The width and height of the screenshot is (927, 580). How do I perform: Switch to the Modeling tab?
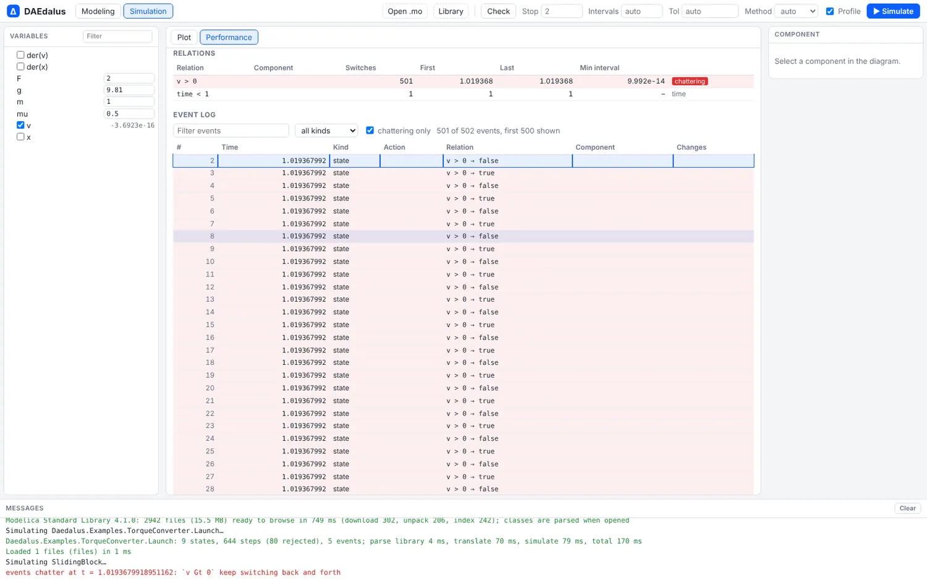98,11
